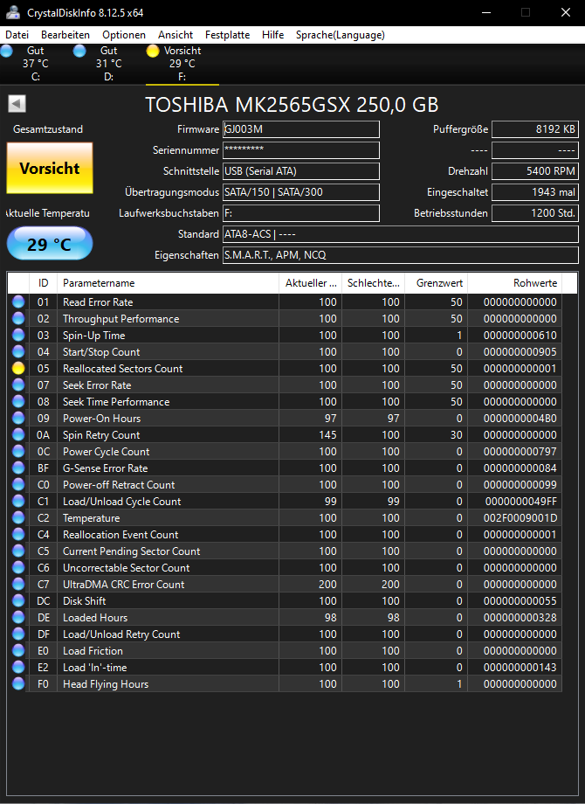Click status orb for Temperature row

pyautogui.click(x=18, y=518)
